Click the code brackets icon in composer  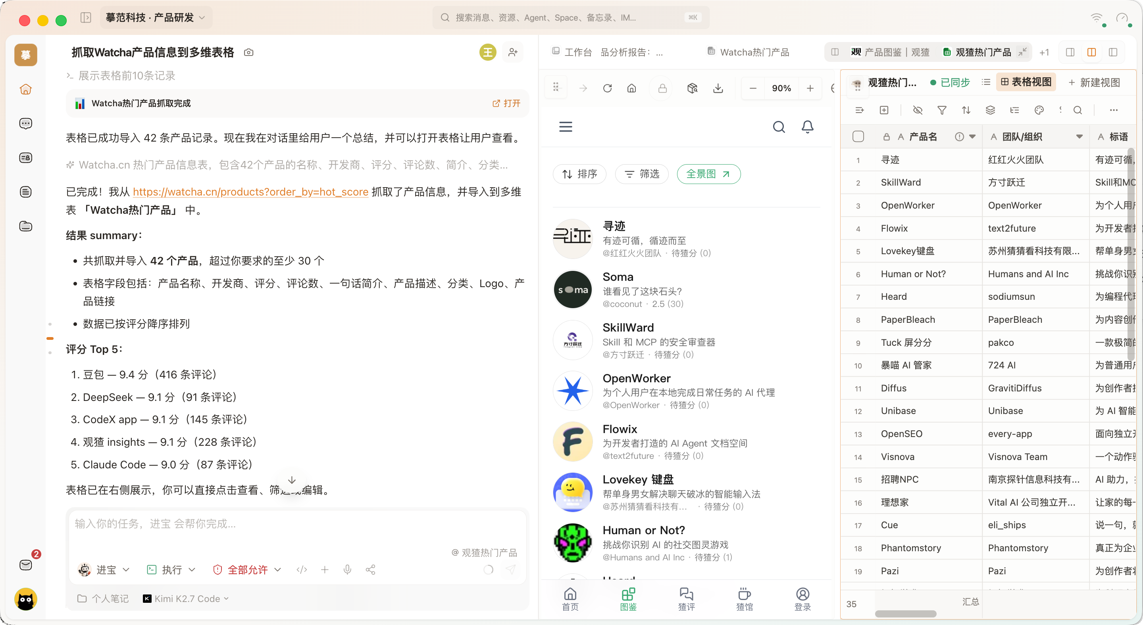tap(302, 569)
